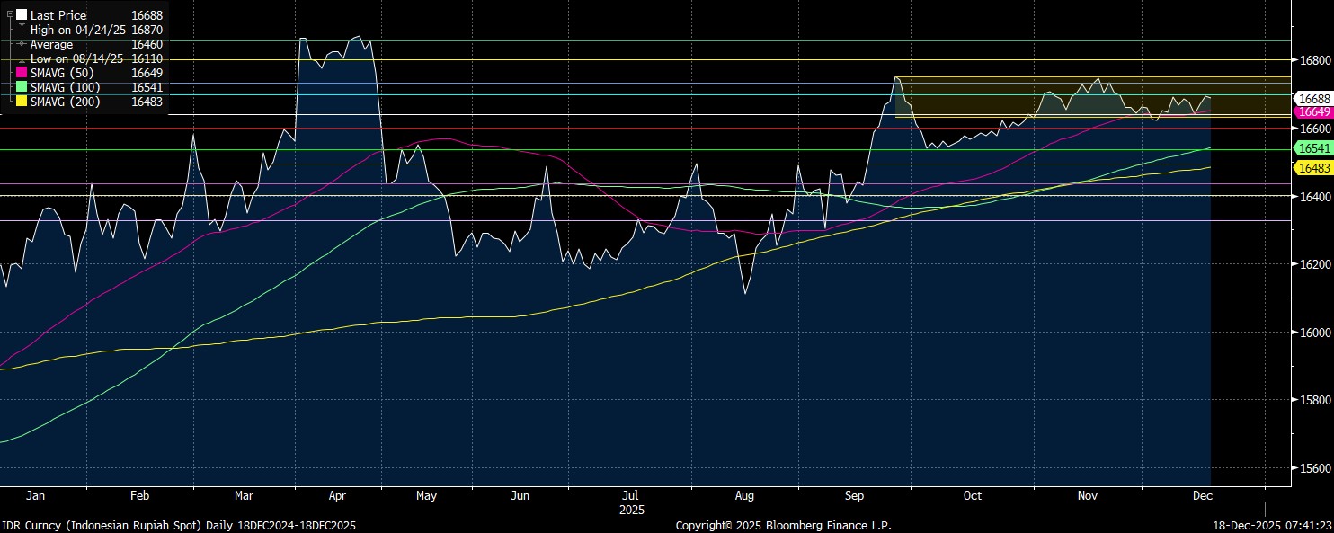Click the High marker icon in legend
The image size is (1334, 533).
click(22, 30)
